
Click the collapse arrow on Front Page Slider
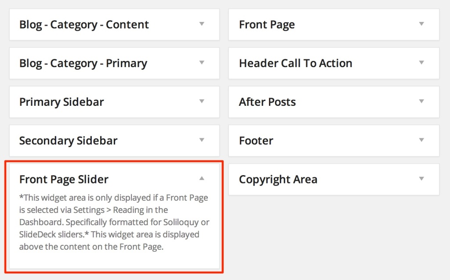tap(202, 179)
